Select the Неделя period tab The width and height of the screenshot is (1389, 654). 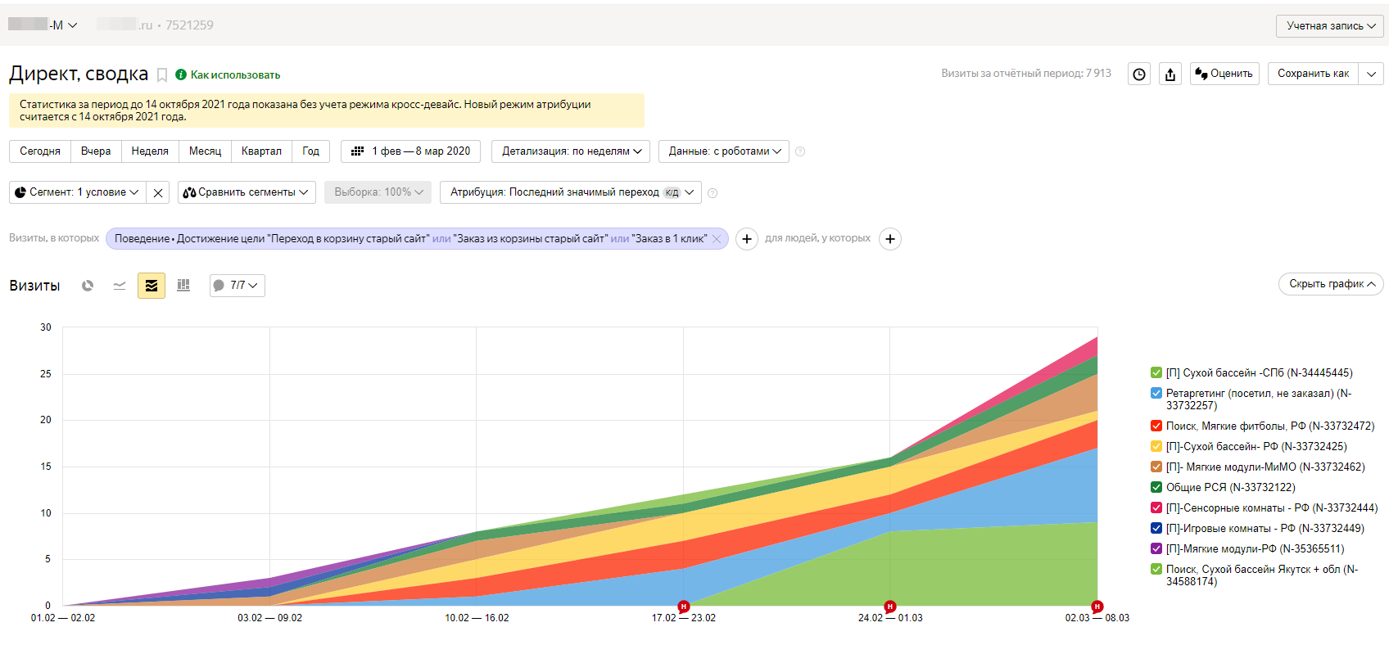150,151
